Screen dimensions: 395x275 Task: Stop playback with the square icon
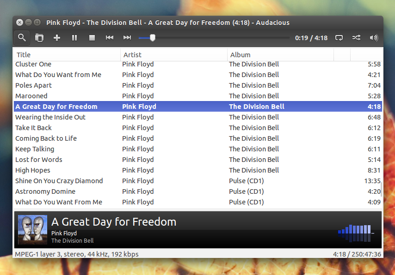(92, 38)
